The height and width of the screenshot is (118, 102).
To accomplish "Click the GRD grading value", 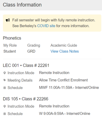I will (31, 51).
